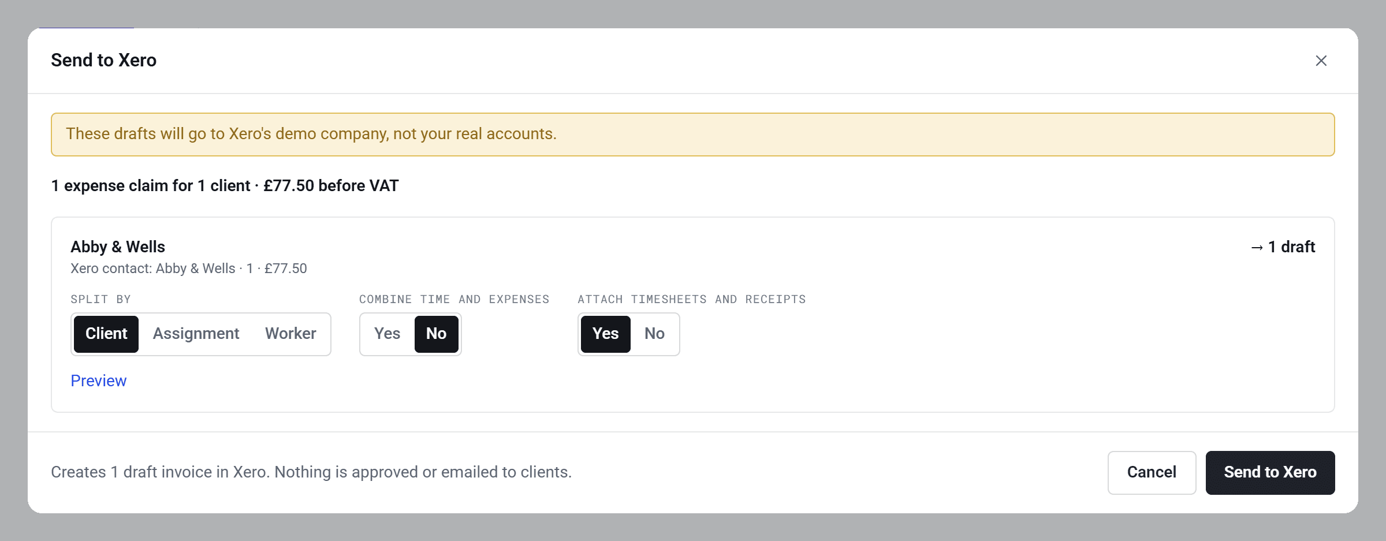Click the '→ 1 draft' indicator
The width and height of the screenshot is (1386, 541).
[1283, 247]
